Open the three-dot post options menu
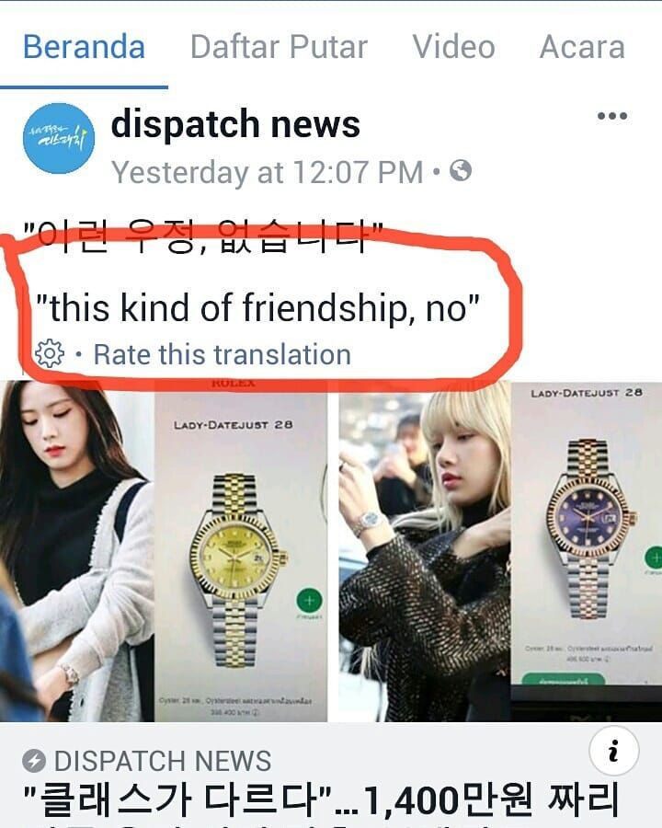Screen dimensions: 662x828 click(611, 116)
